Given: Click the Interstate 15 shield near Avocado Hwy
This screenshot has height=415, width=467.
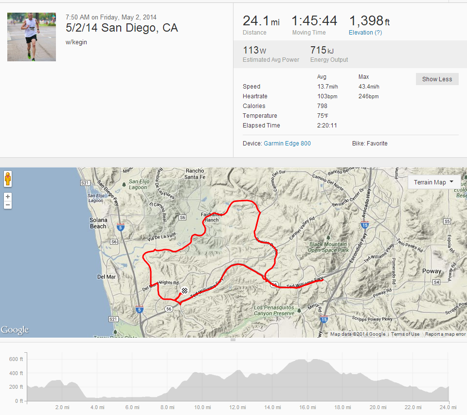Looking at the screenshot, I should (x=364, y=225).
